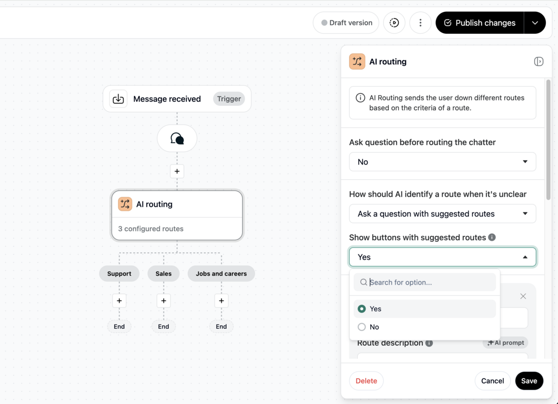Screen dimensions: 558x404
Task: Click the red Delete button
Action: (x=366, y=381)
